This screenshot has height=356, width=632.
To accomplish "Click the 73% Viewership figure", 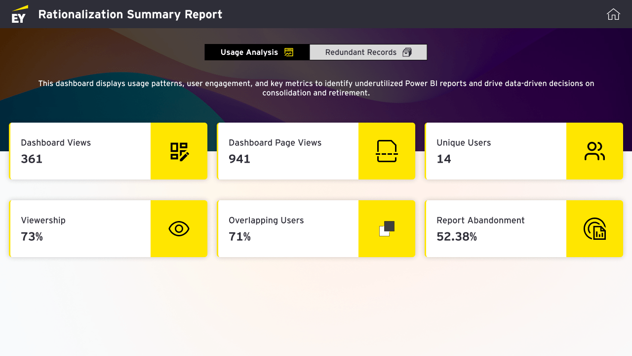I will point(32,237).
